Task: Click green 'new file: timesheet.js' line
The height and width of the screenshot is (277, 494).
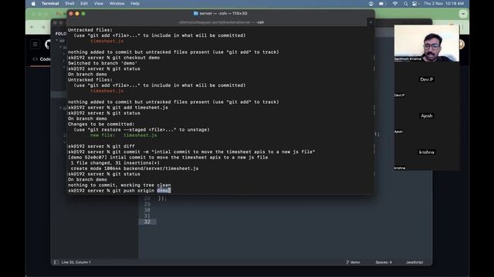Action: pyautogui.click(x=123, y=135)
